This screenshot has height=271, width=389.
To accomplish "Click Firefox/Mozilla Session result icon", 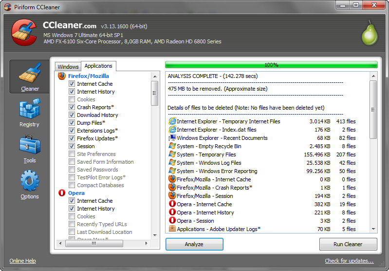I will (172, 196).
